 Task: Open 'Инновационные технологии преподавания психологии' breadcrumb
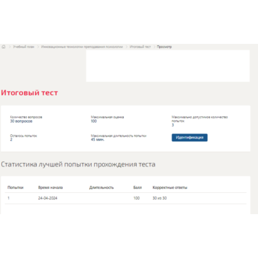pos(82,46)
